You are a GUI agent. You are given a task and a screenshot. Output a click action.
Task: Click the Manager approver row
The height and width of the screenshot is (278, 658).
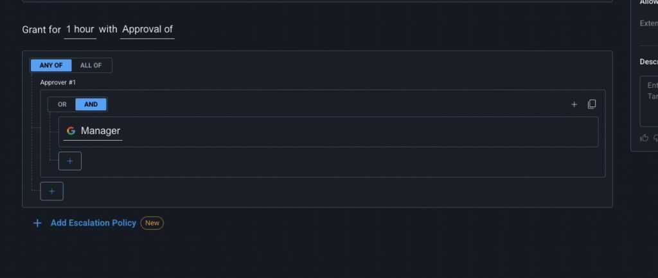coord(353,131)
